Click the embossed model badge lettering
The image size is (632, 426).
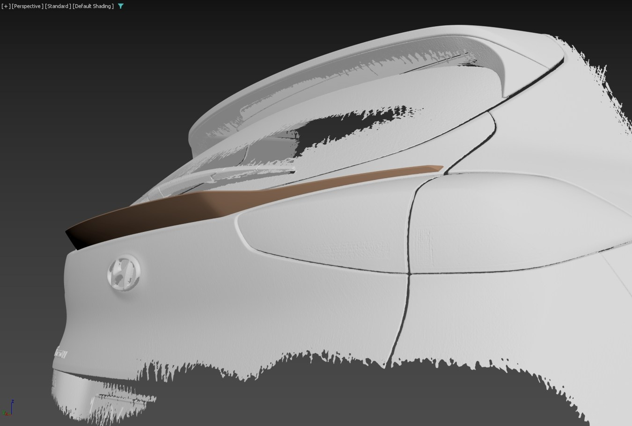coord(62,354)
